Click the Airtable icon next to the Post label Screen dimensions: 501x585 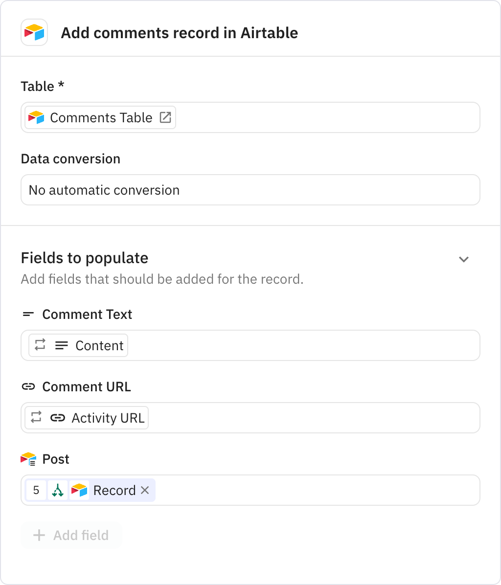point(28,459)
